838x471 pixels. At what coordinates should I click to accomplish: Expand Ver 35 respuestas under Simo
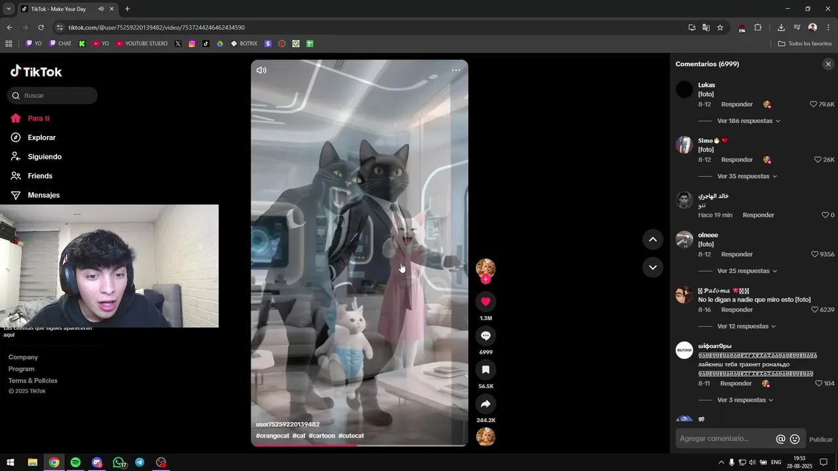tap(747, 177)
